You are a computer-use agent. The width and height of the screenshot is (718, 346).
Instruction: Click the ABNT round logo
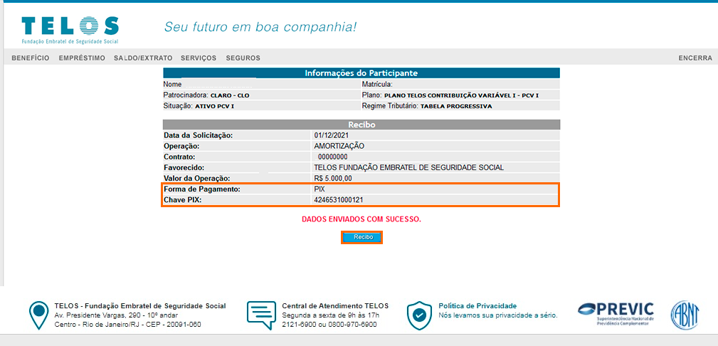(685, 315)
